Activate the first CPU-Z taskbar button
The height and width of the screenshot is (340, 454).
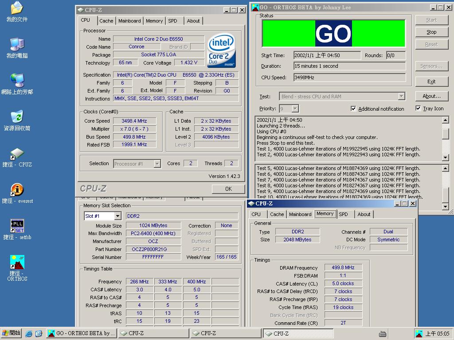click(x=153, y=333)
